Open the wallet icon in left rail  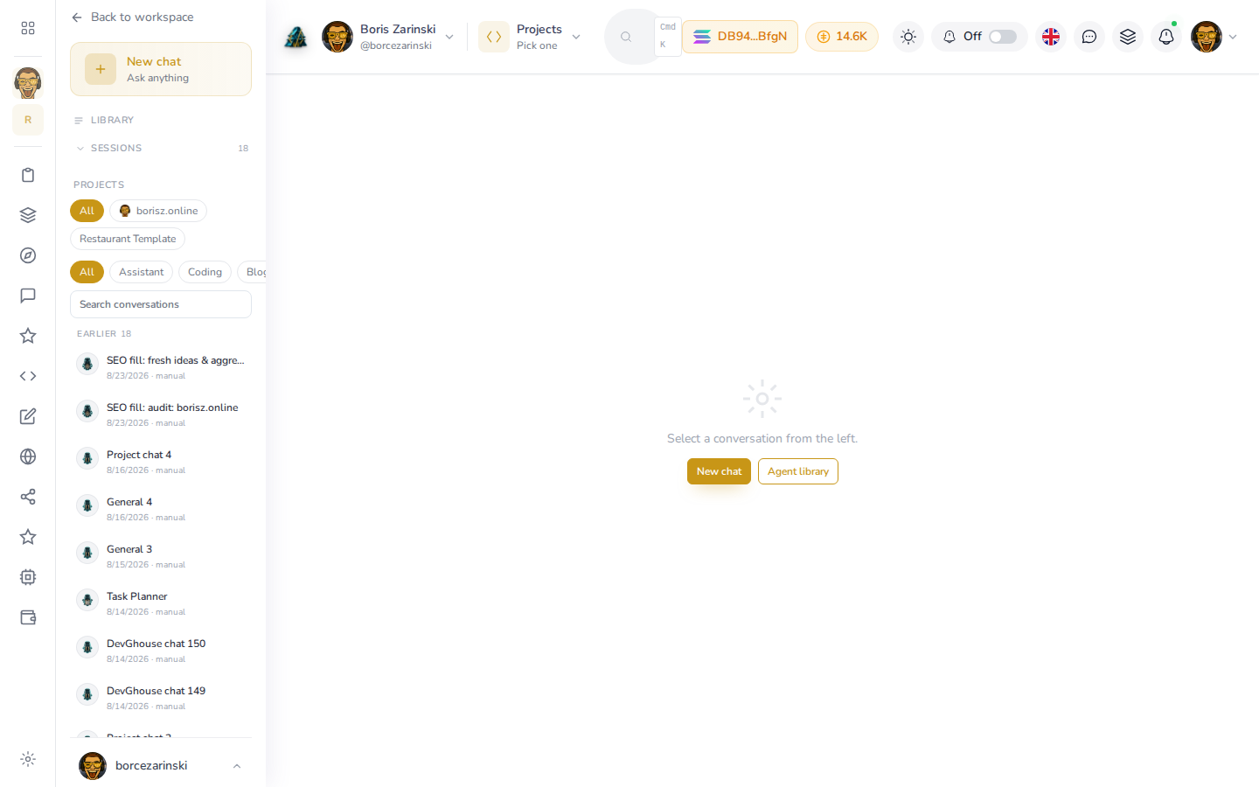[x=28, y=617]
